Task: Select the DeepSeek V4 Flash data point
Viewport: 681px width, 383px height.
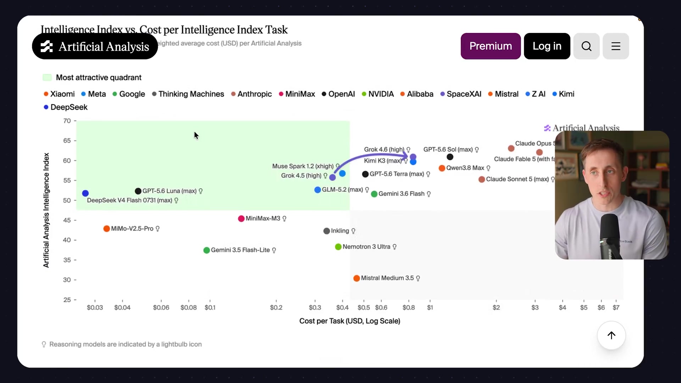Action: tap(85, 193)
